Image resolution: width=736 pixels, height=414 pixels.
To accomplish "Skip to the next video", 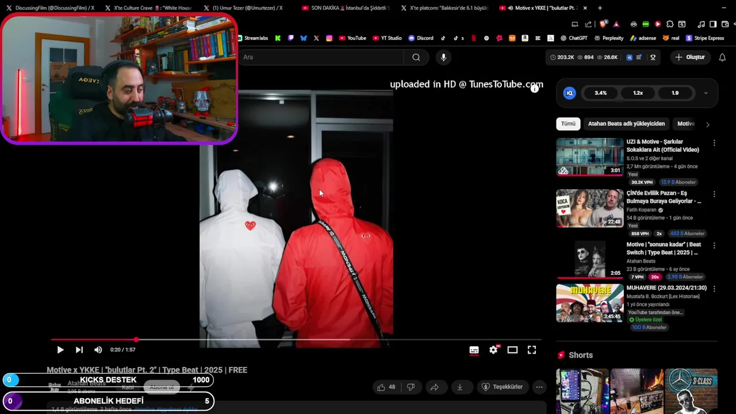I will tap(79, 350).
